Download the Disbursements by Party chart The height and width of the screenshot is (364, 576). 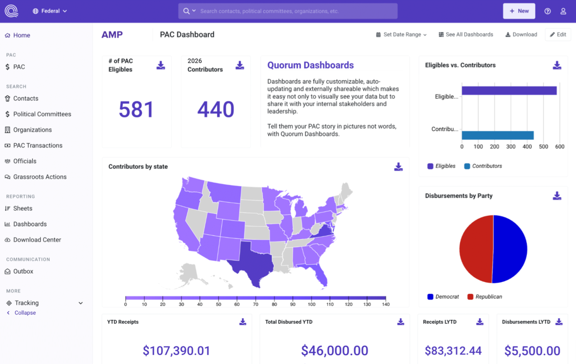[x=557, y=196]
